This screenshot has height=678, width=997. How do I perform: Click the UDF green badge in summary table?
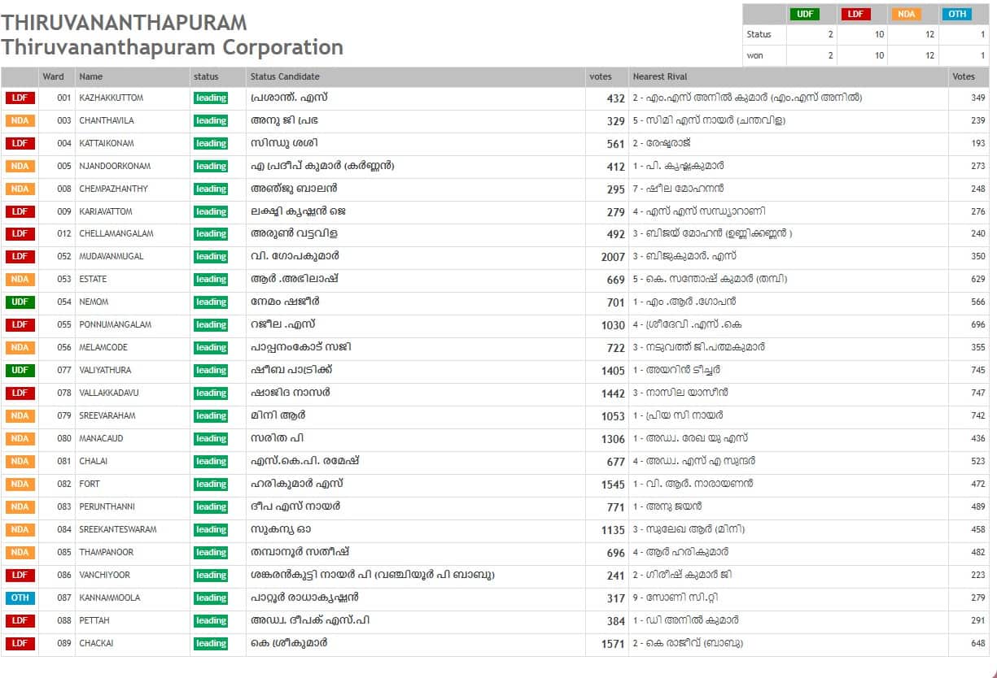coord(804,14)
